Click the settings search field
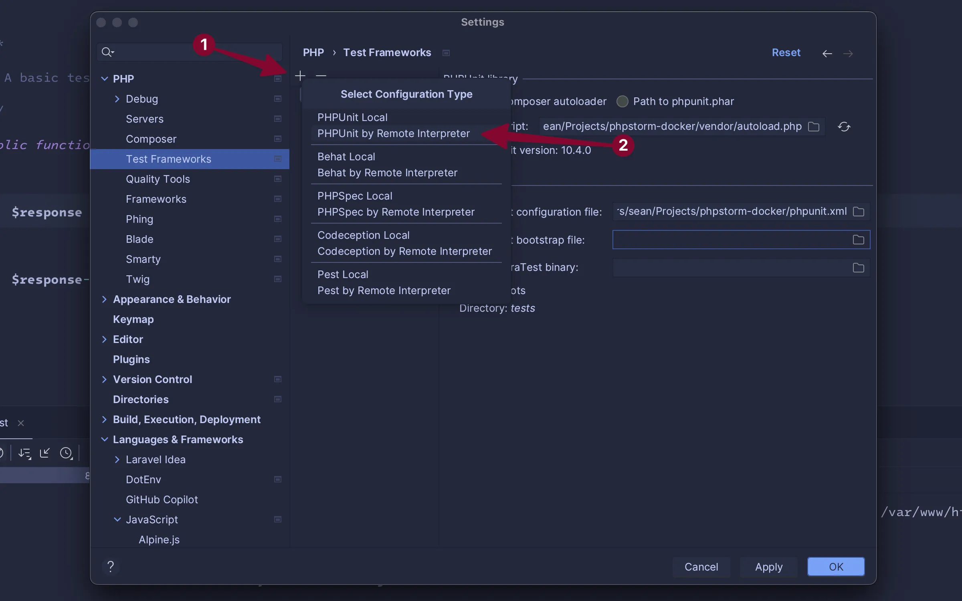This screenshot has height=601, width=962. (x=190, y=52)
